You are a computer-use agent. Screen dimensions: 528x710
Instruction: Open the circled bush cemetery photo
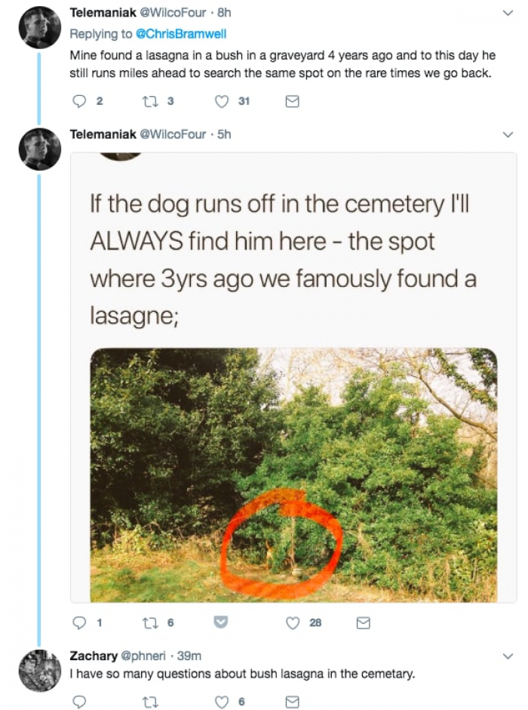click(293, 474)
